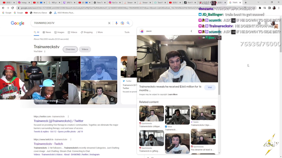Viewport: 282px width, 158px height.
Task: Open the Learn More copyright link
Action: pyautogui.click(x=172, y=94)
